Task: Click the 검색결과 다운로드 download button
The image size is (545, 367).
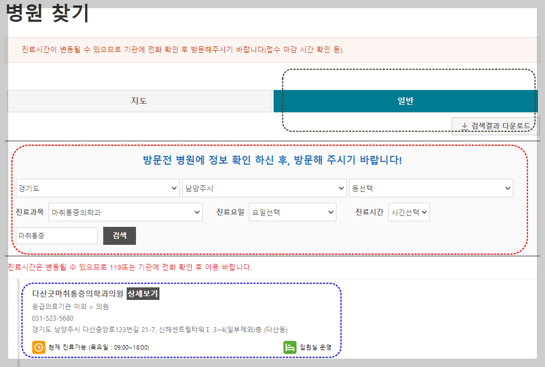Action: tap(494, 124)
